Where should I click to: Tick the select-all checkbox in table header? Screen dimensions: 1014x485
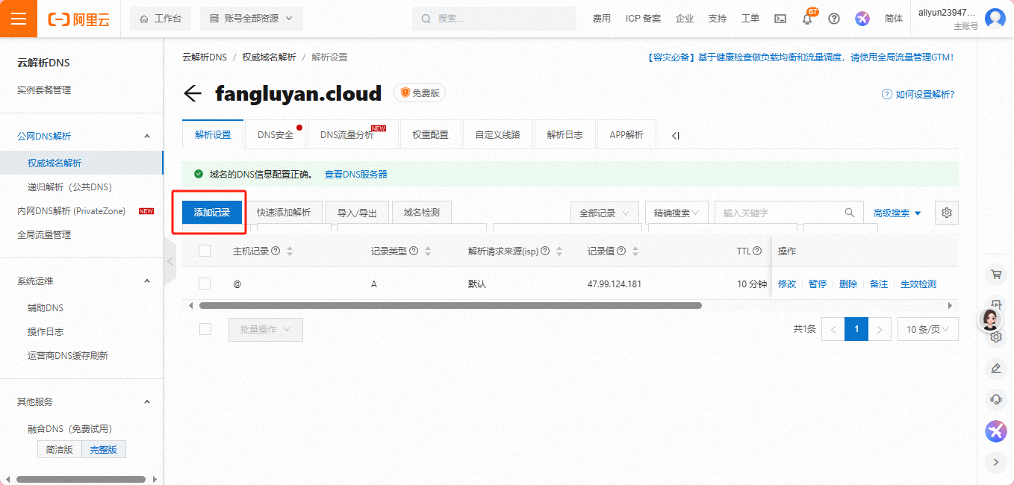[x=205, y=251]
